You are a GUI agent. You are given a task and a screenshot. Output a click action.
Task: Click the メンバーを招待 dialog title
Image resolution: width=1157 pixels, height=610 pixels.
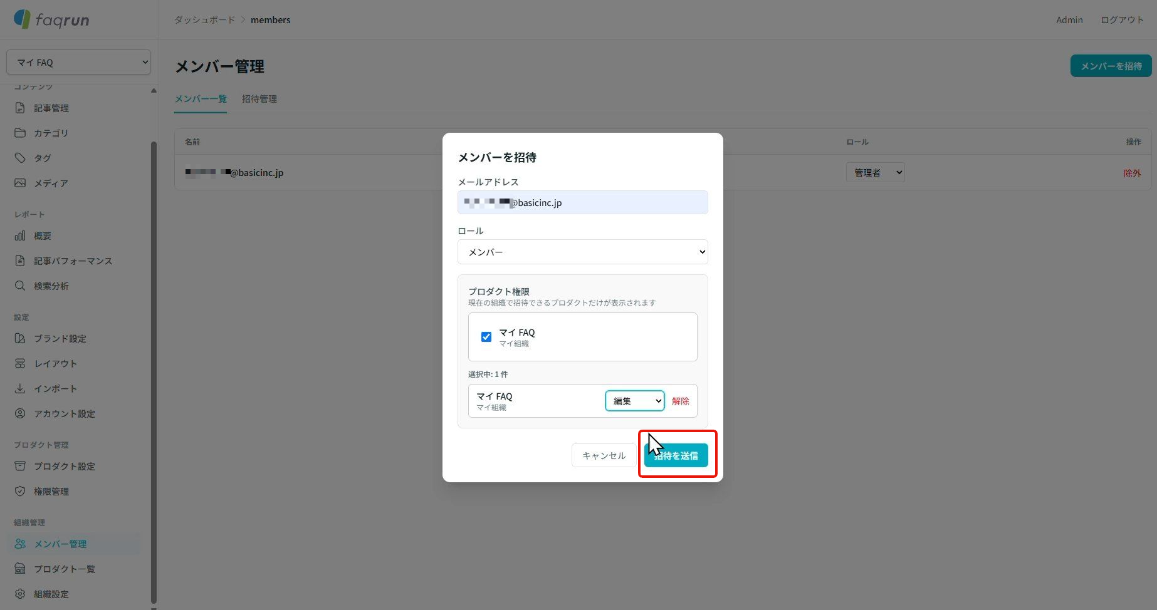point(497,157)
